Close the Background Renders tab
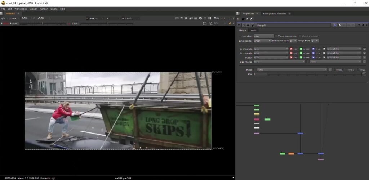The image size is (369, 180). pyautogui.click(x=289, y=13)
